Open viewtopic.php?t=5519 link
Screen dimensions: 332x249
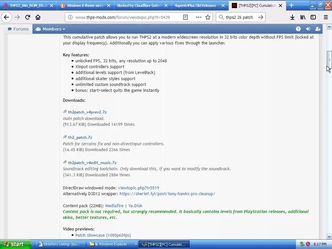click(138, 188)
